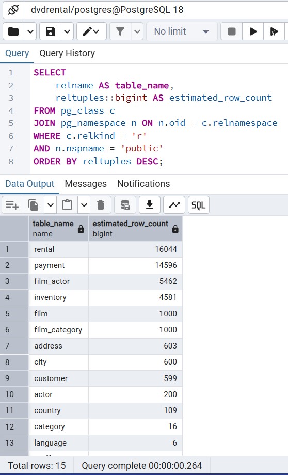Expand paste options dropdown arrow

[84, 205]
